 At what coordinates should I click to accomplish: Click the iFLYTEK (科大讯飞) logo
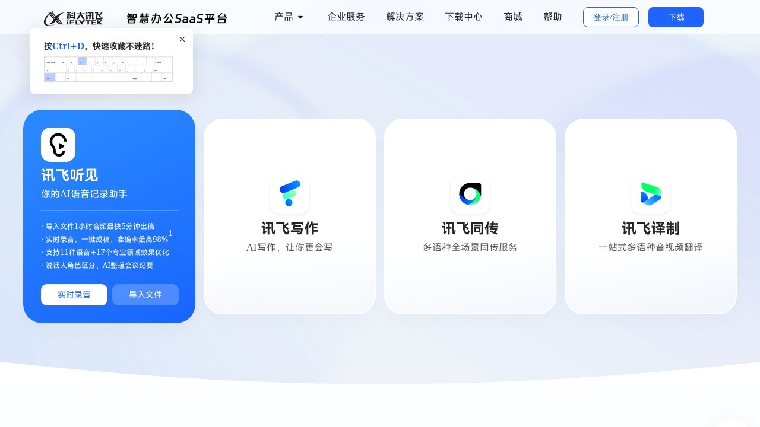[73, 17]
